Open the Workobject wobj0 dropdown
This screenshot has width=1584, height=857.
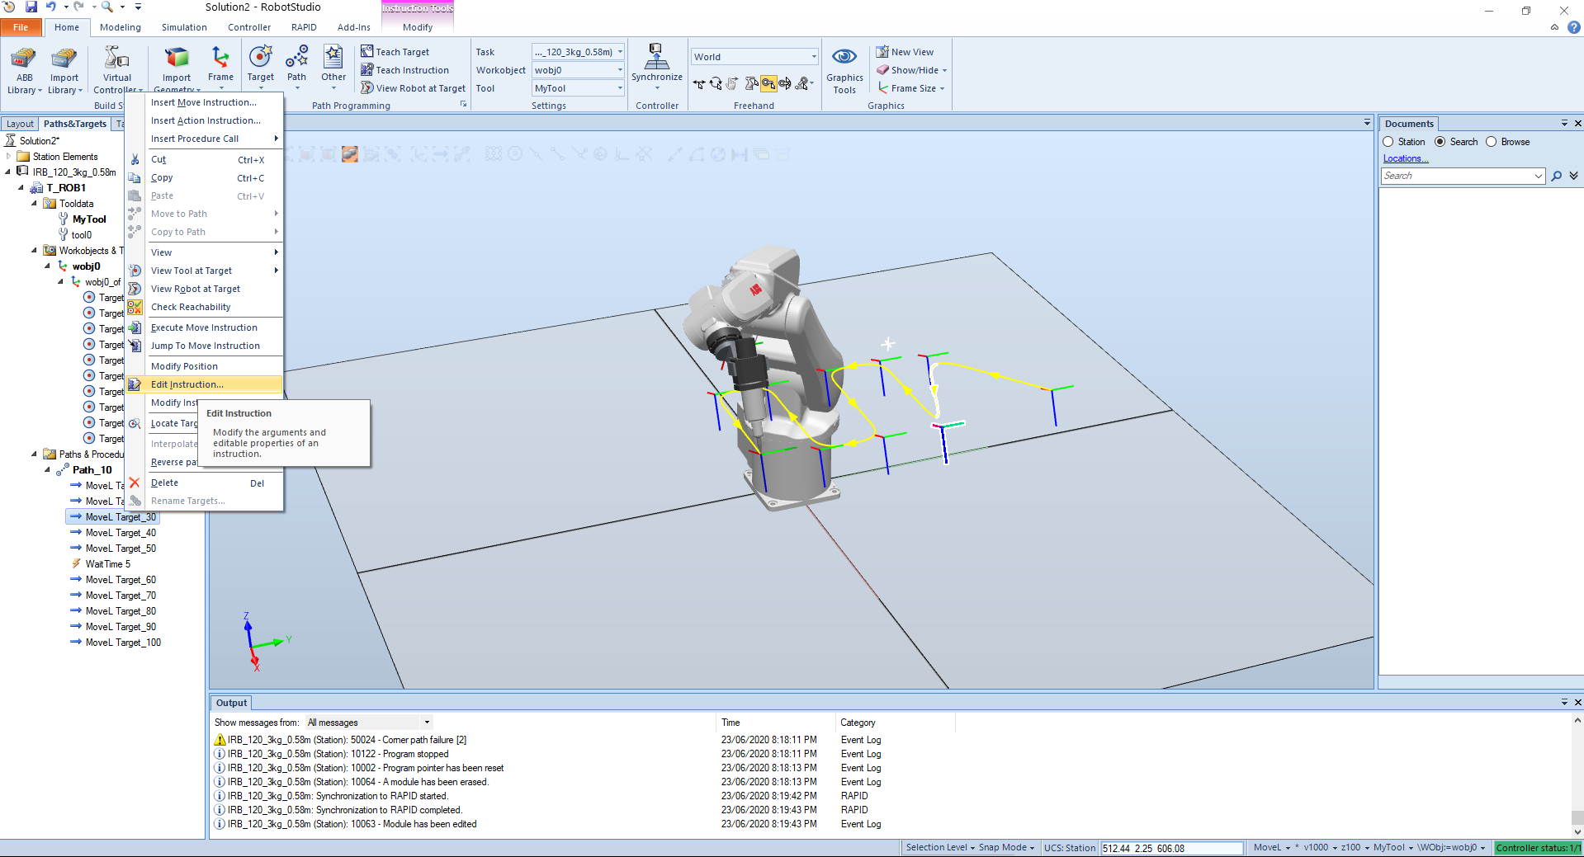pyautogui.click(x=620, y=70)
